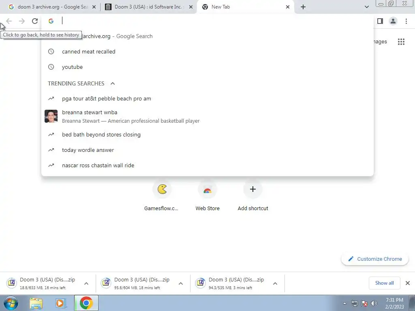Click the Google logo in address bar

[x=51, y=21]
